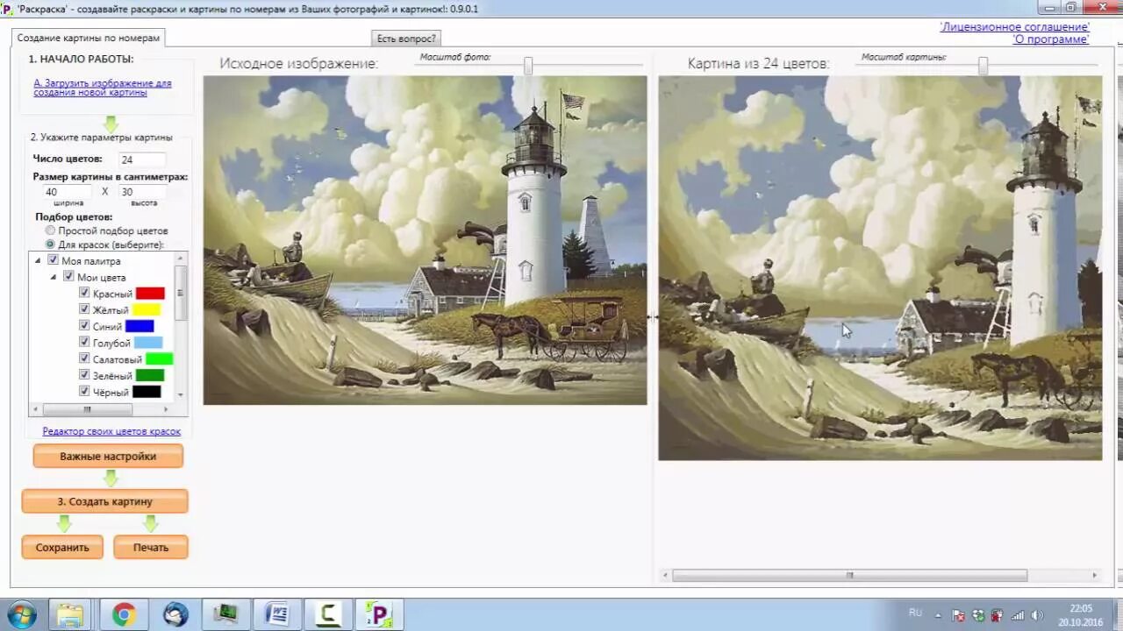Click the height (высота) input field
The image size is (1123, 631).
[142, 192]
